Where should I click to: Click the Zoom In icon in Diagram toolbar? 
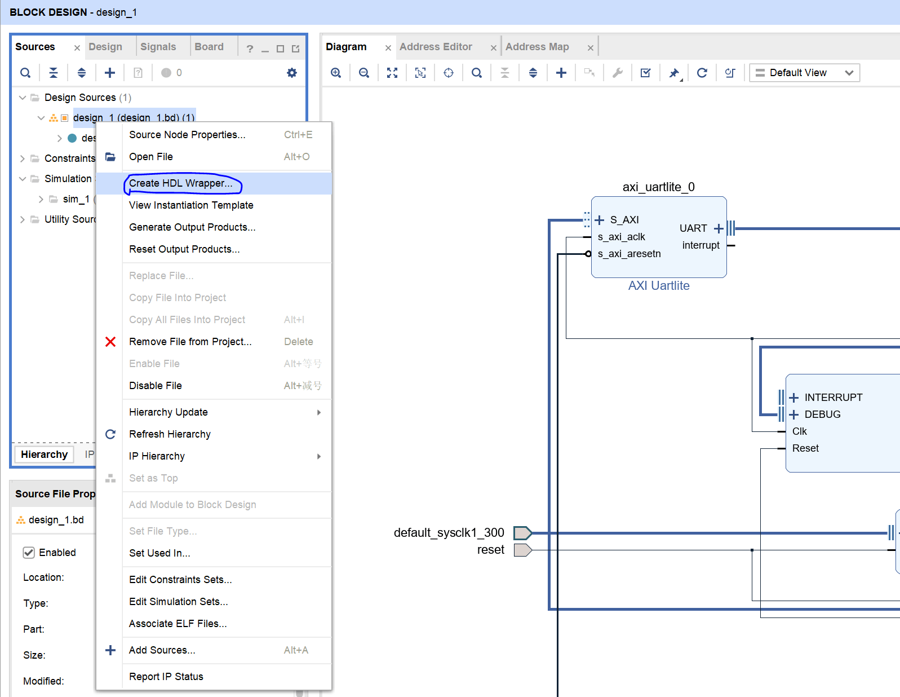[336, 73]
